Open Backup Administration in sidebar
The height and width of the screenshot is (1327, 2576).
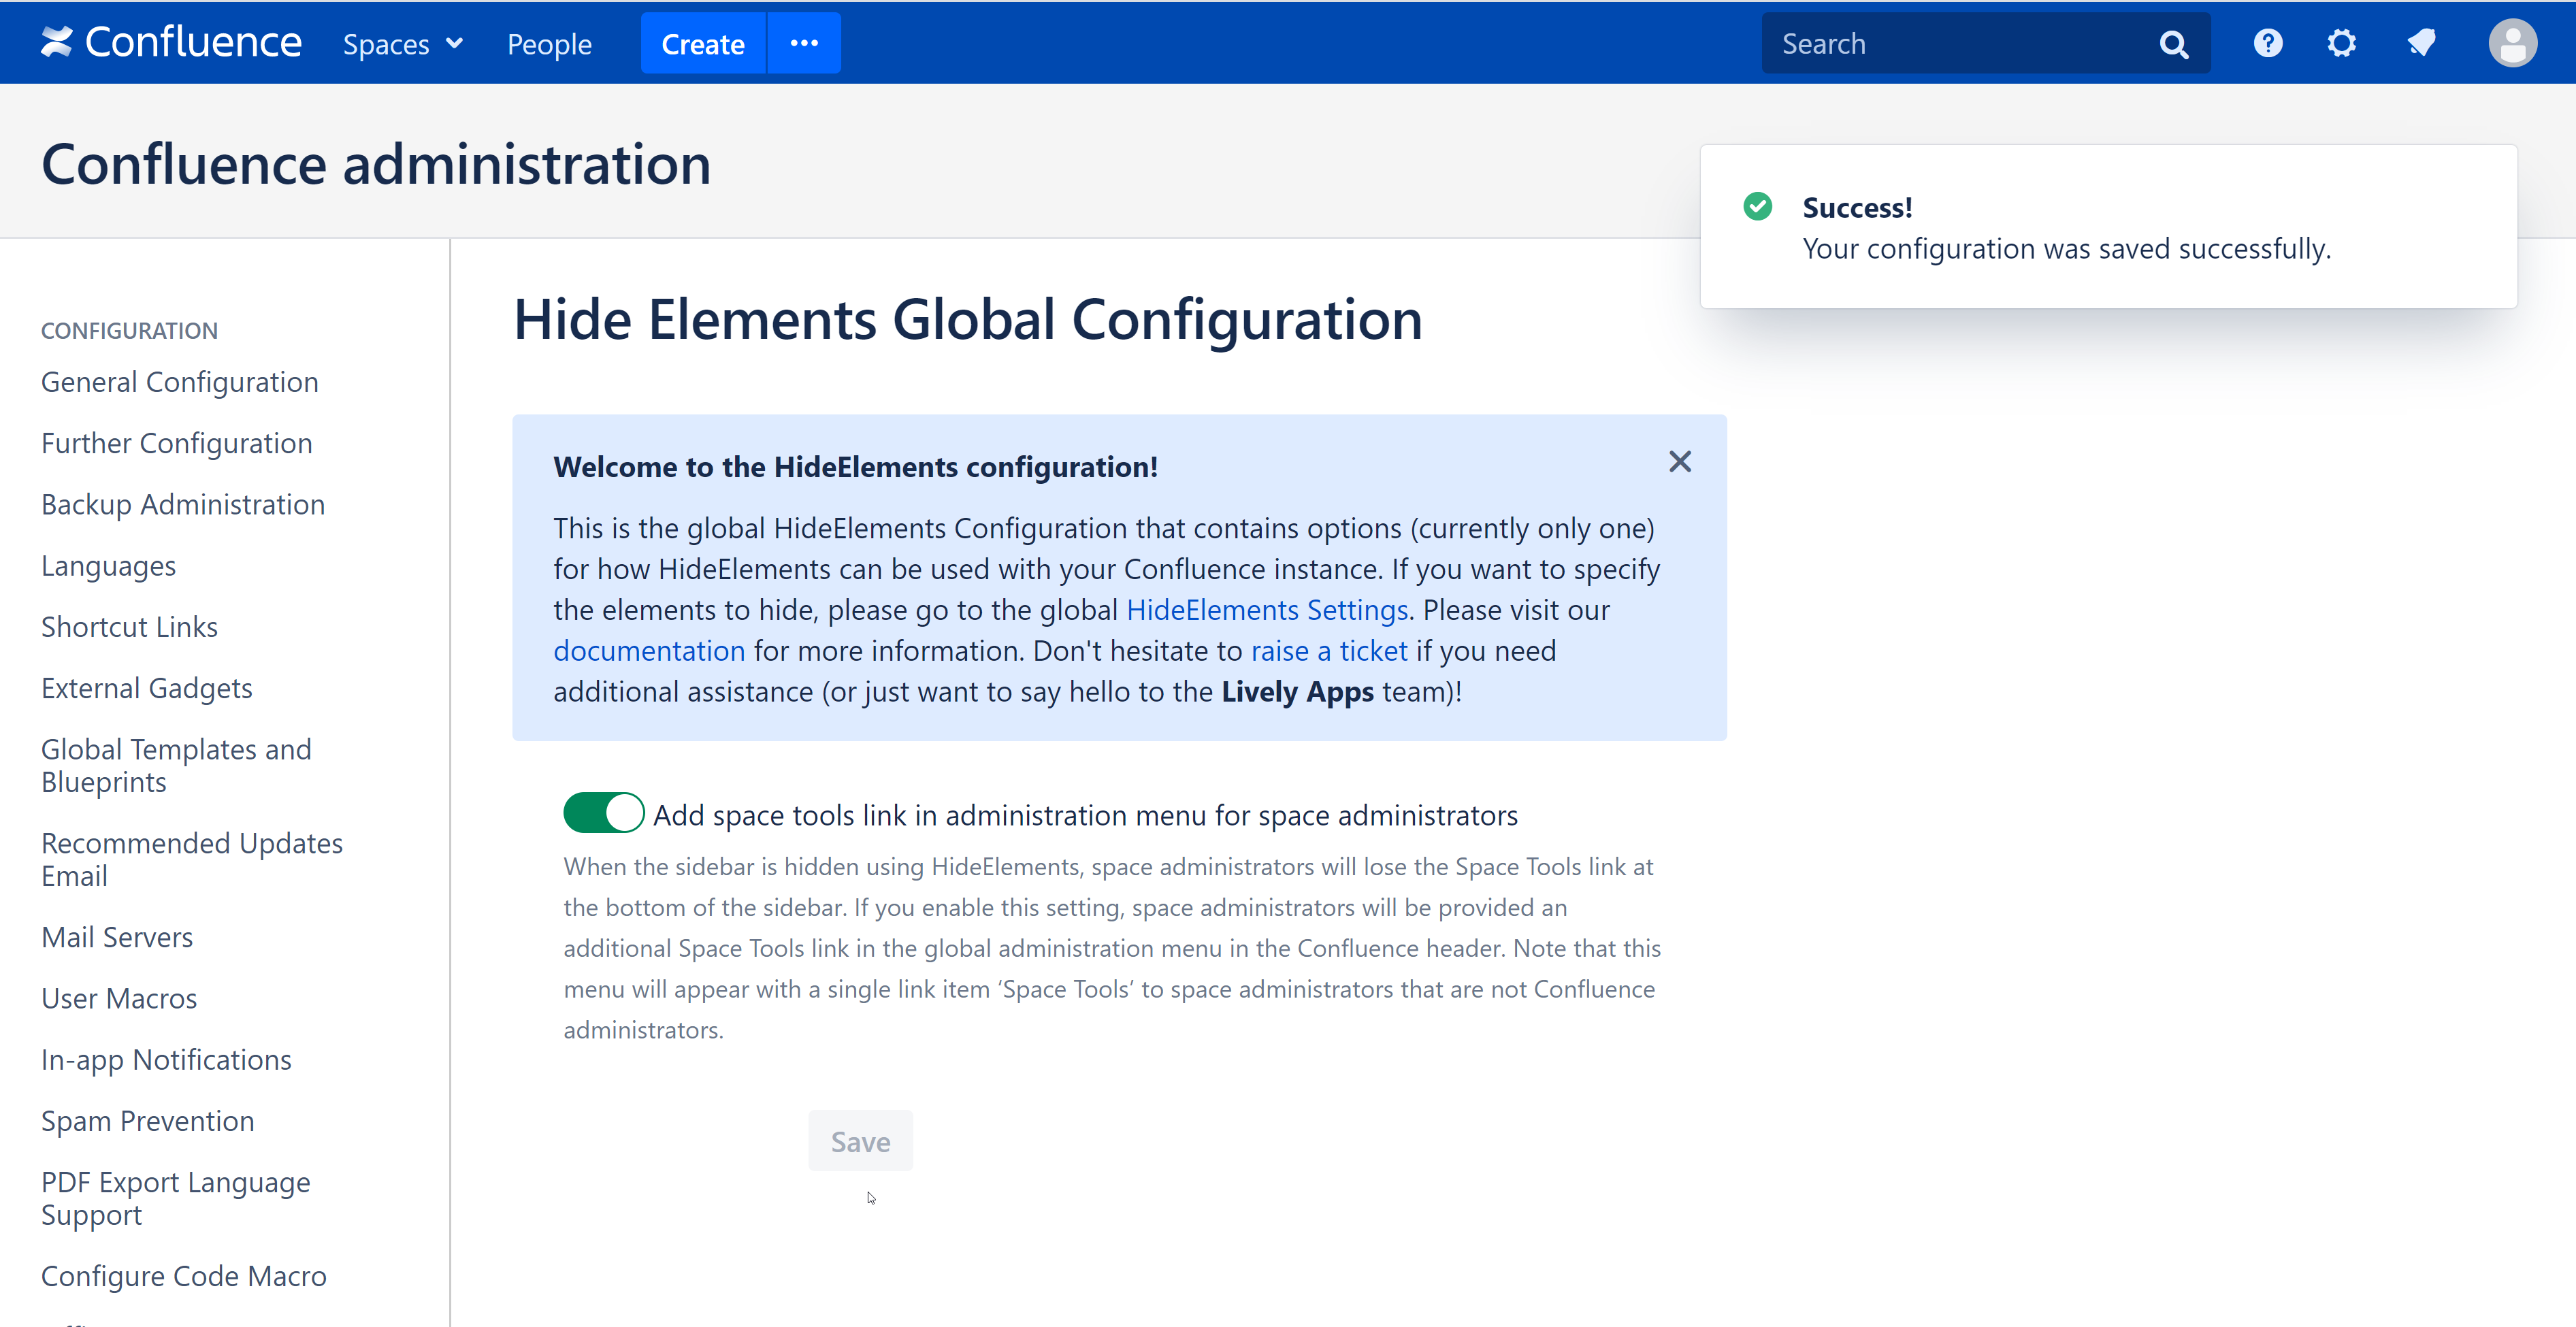pos(183,505)
